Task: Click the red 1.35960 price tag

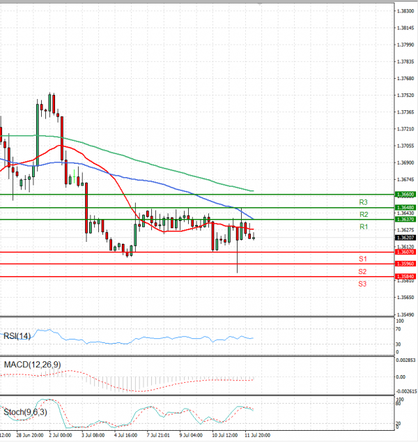Action: coord(405,264)
